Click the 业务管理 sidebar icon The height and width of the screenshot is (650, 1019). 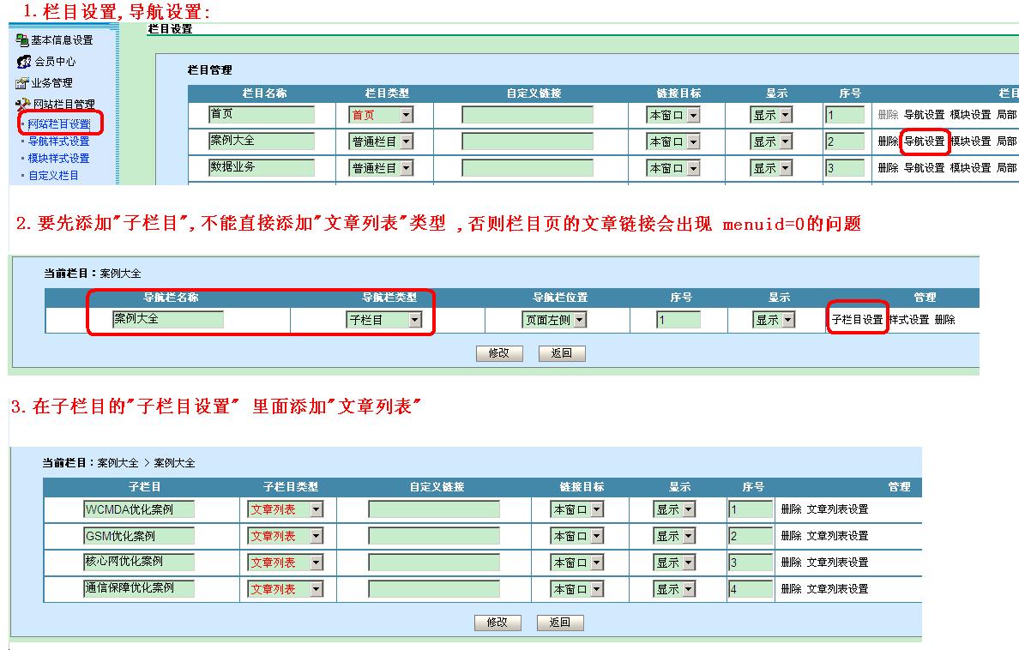click(x=22, y=83)
